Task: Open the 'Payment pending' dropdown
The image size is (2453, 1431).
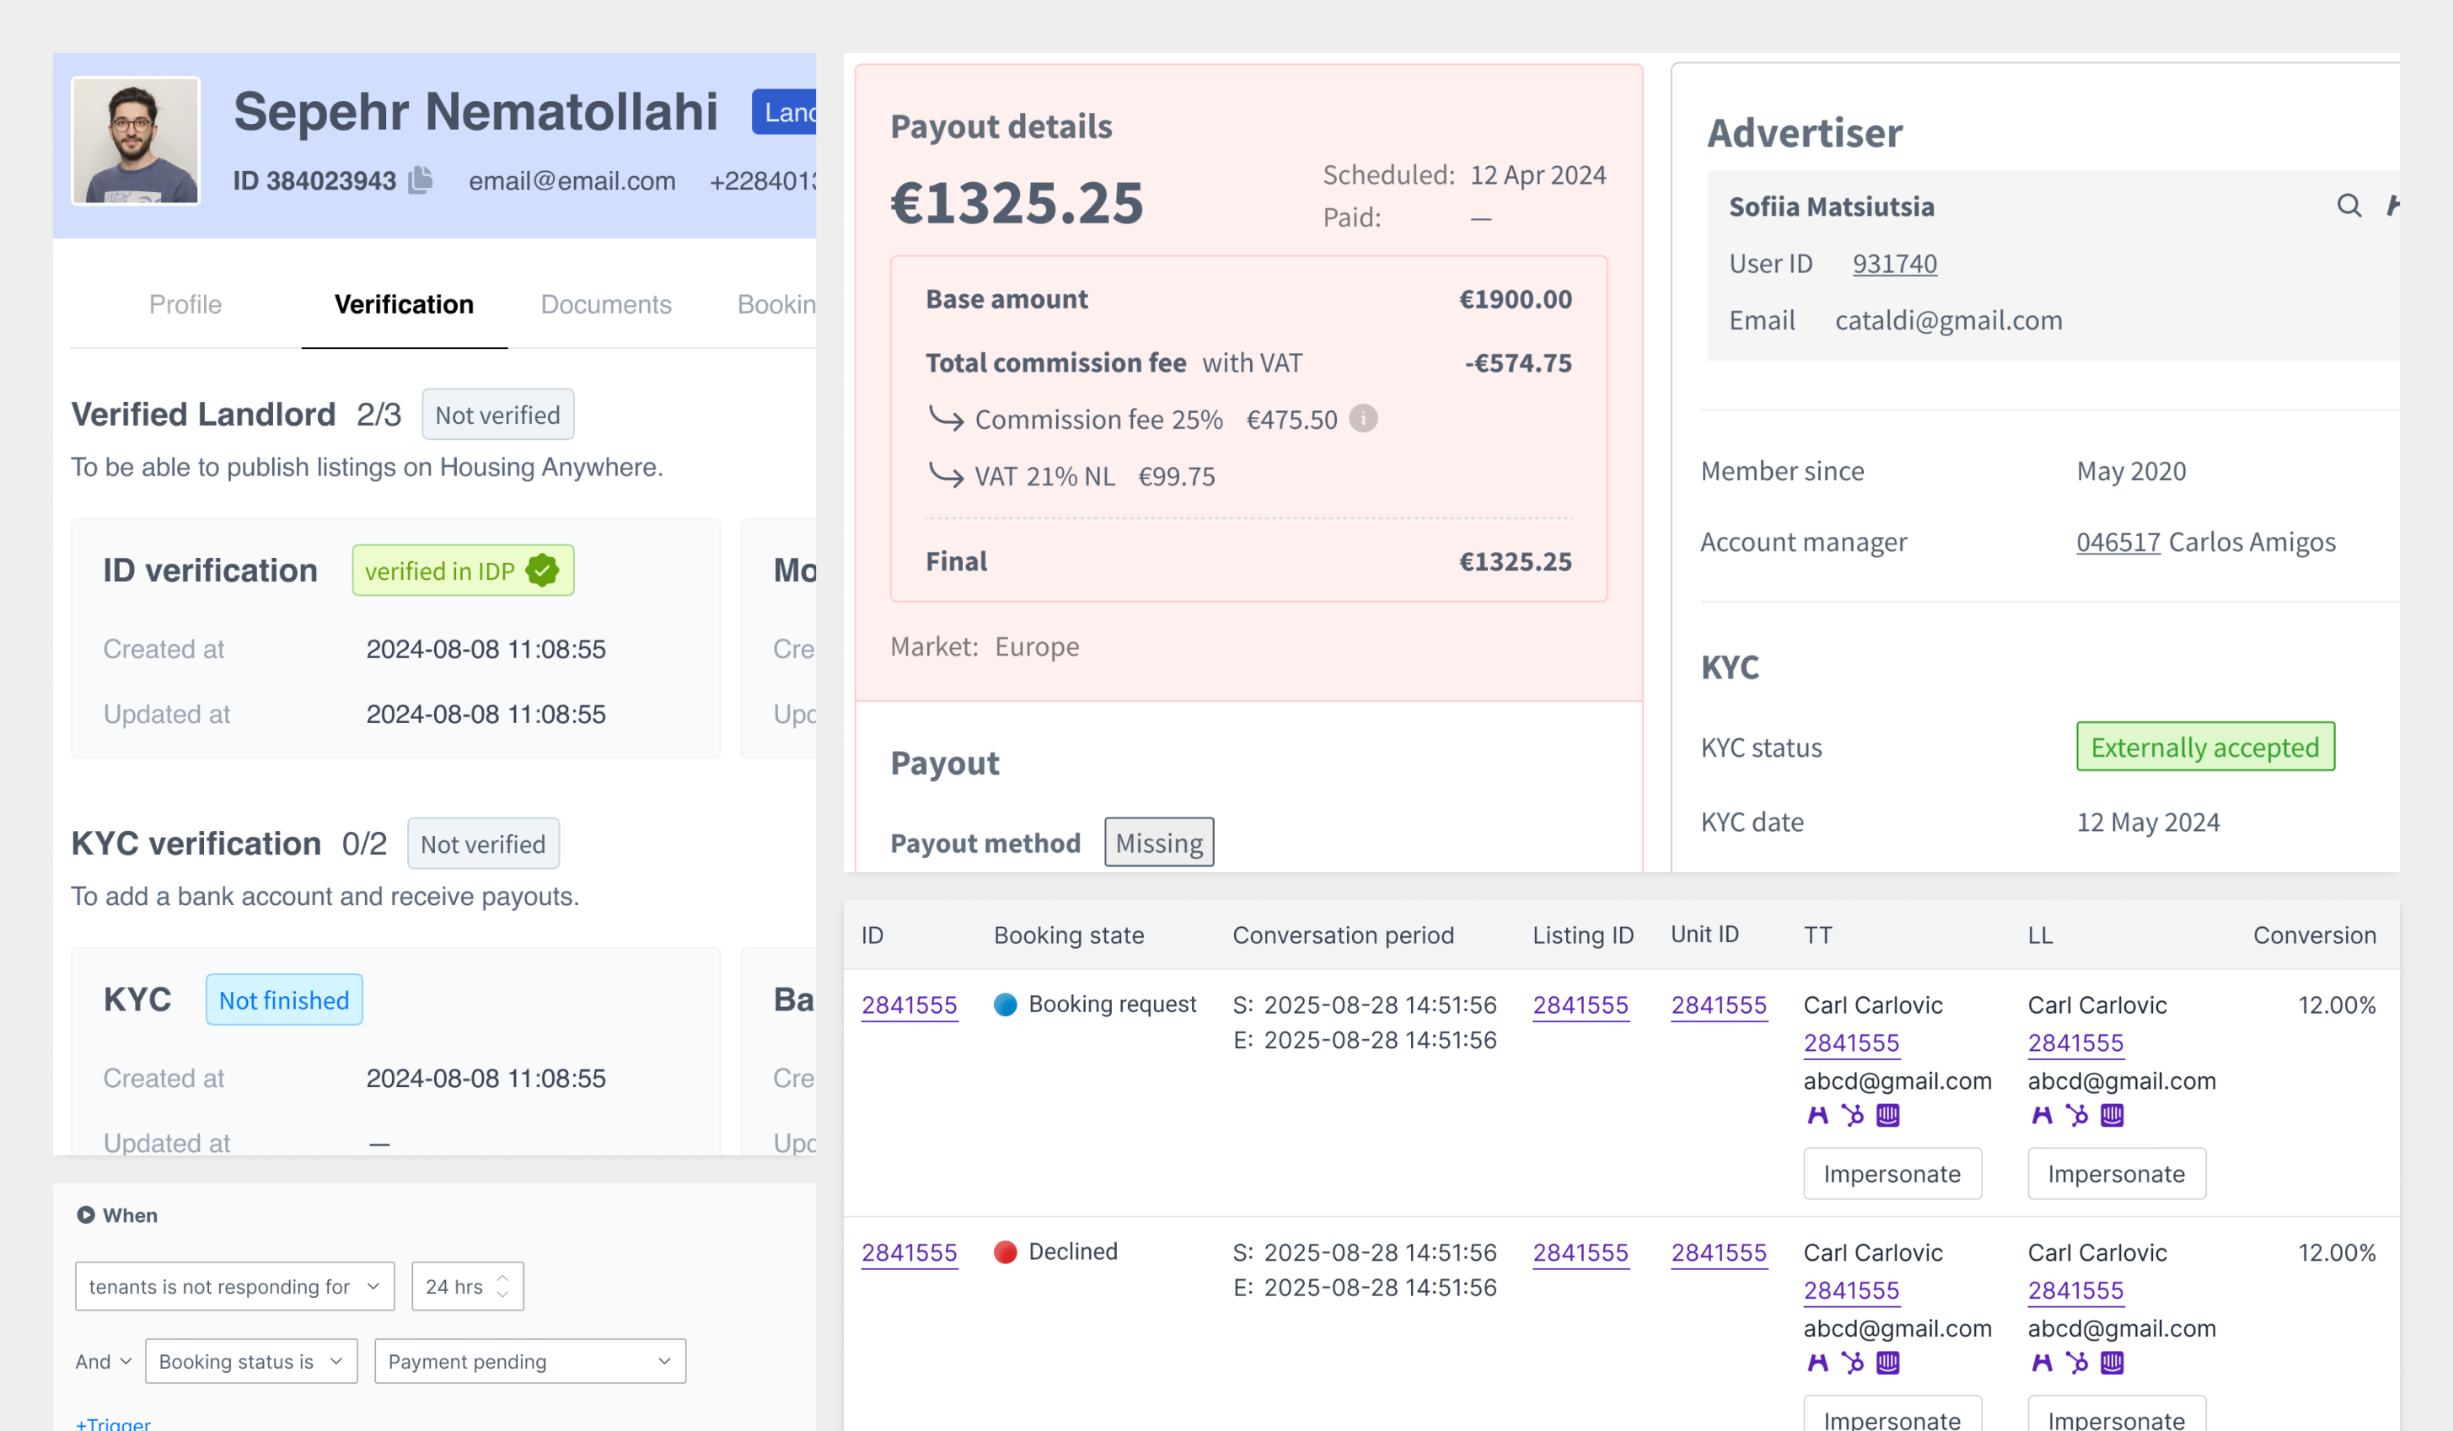Action: point(529,1361)
